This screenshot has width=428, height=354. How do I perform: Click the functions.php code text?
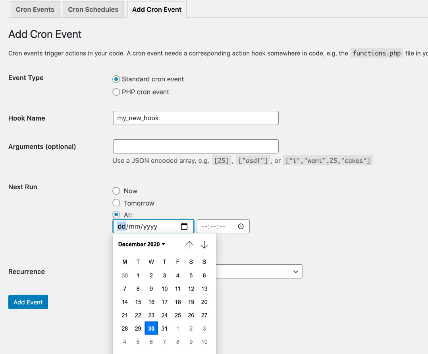(377, 53)
